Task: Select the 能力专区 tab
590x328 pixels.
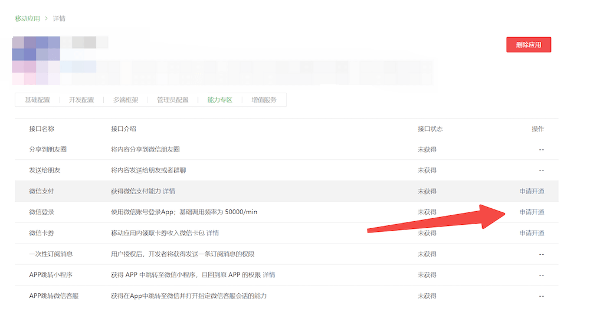Action: tap(219, 100)
